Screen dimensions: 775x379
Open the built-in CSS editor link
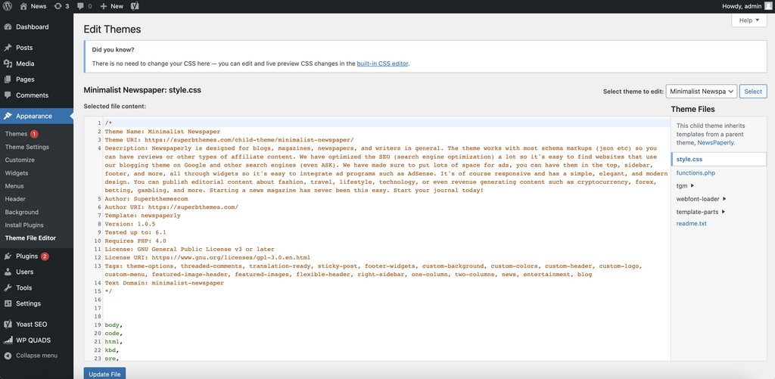[x=382, y=64]
